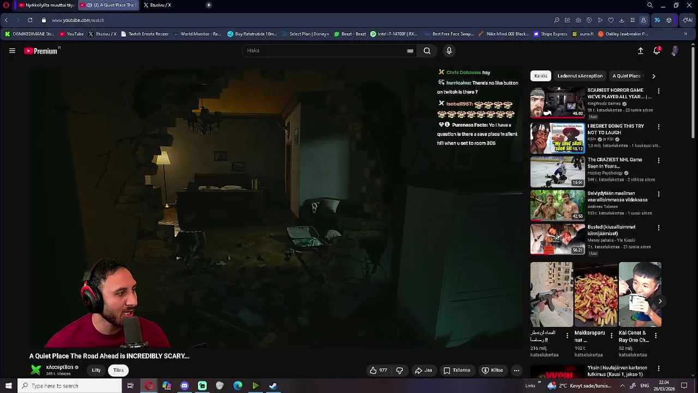Viewport: 698px width, 393px height.
Task: Open The Craziest NHL Game thumbnail
Action: pos(557,171)
